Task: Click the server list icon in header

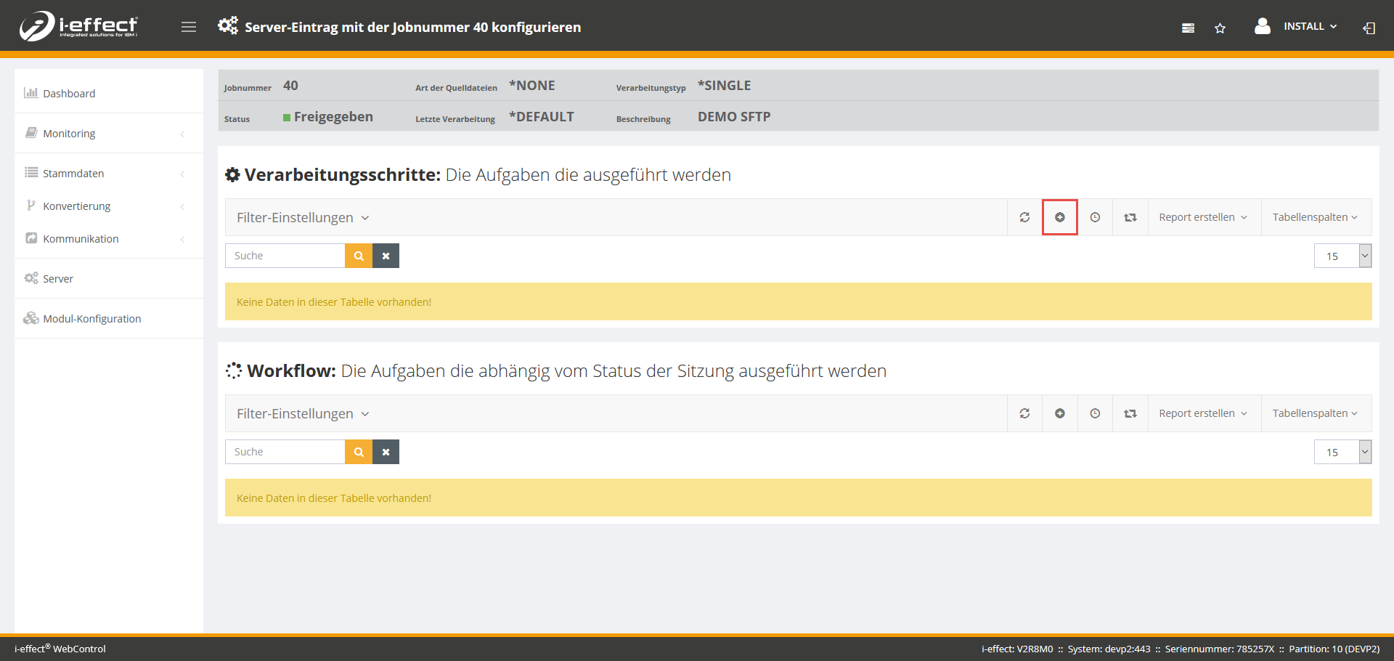Action: pyautogui.click(x=1188, y=28)
